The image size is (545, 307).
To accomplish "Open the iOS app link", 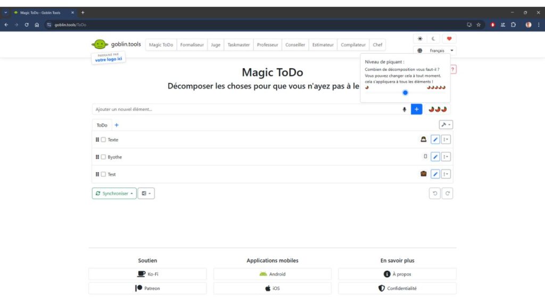I will [x=272, y=288].
